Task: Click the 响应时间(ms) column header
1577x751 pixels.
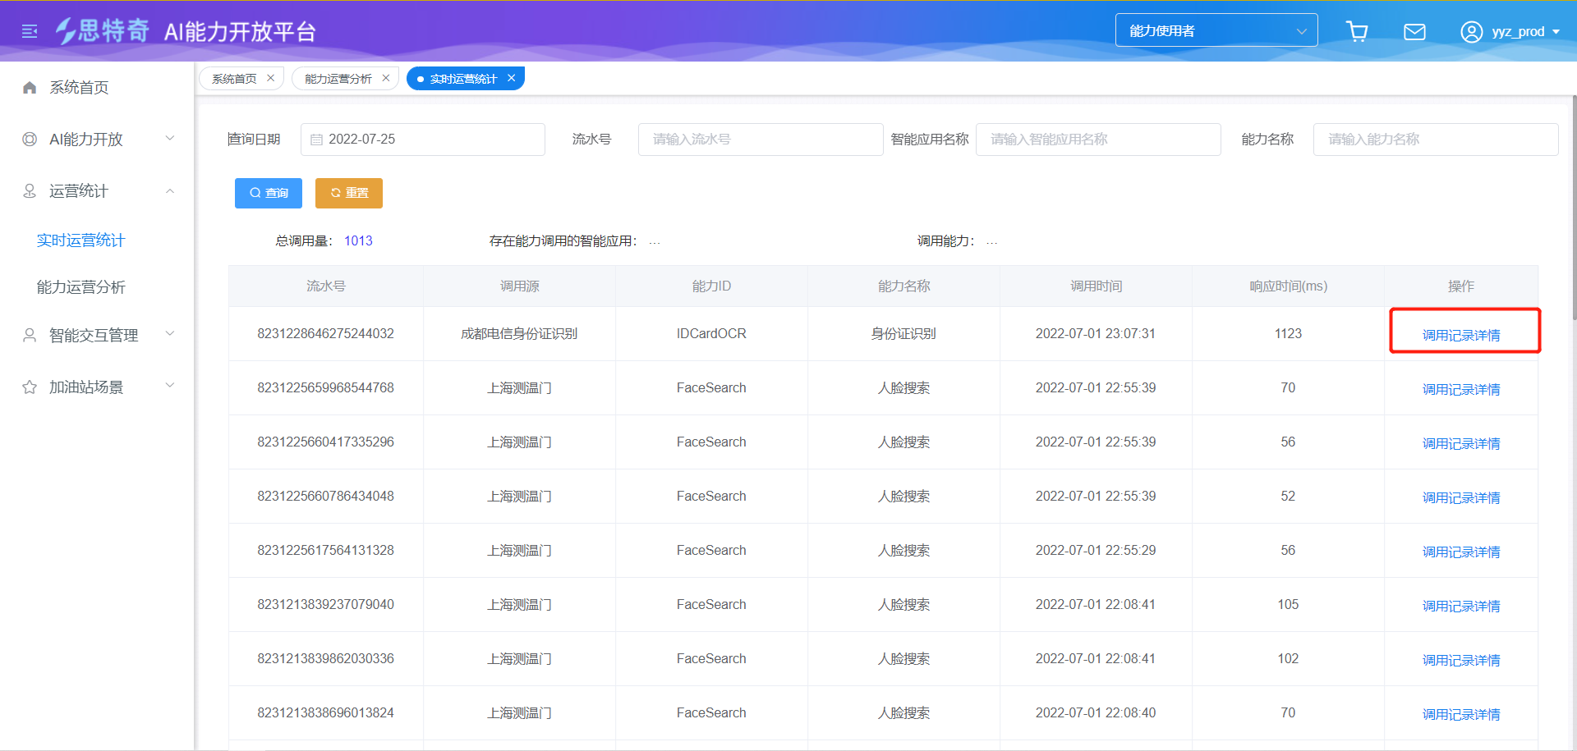Action: [1288, 286]
